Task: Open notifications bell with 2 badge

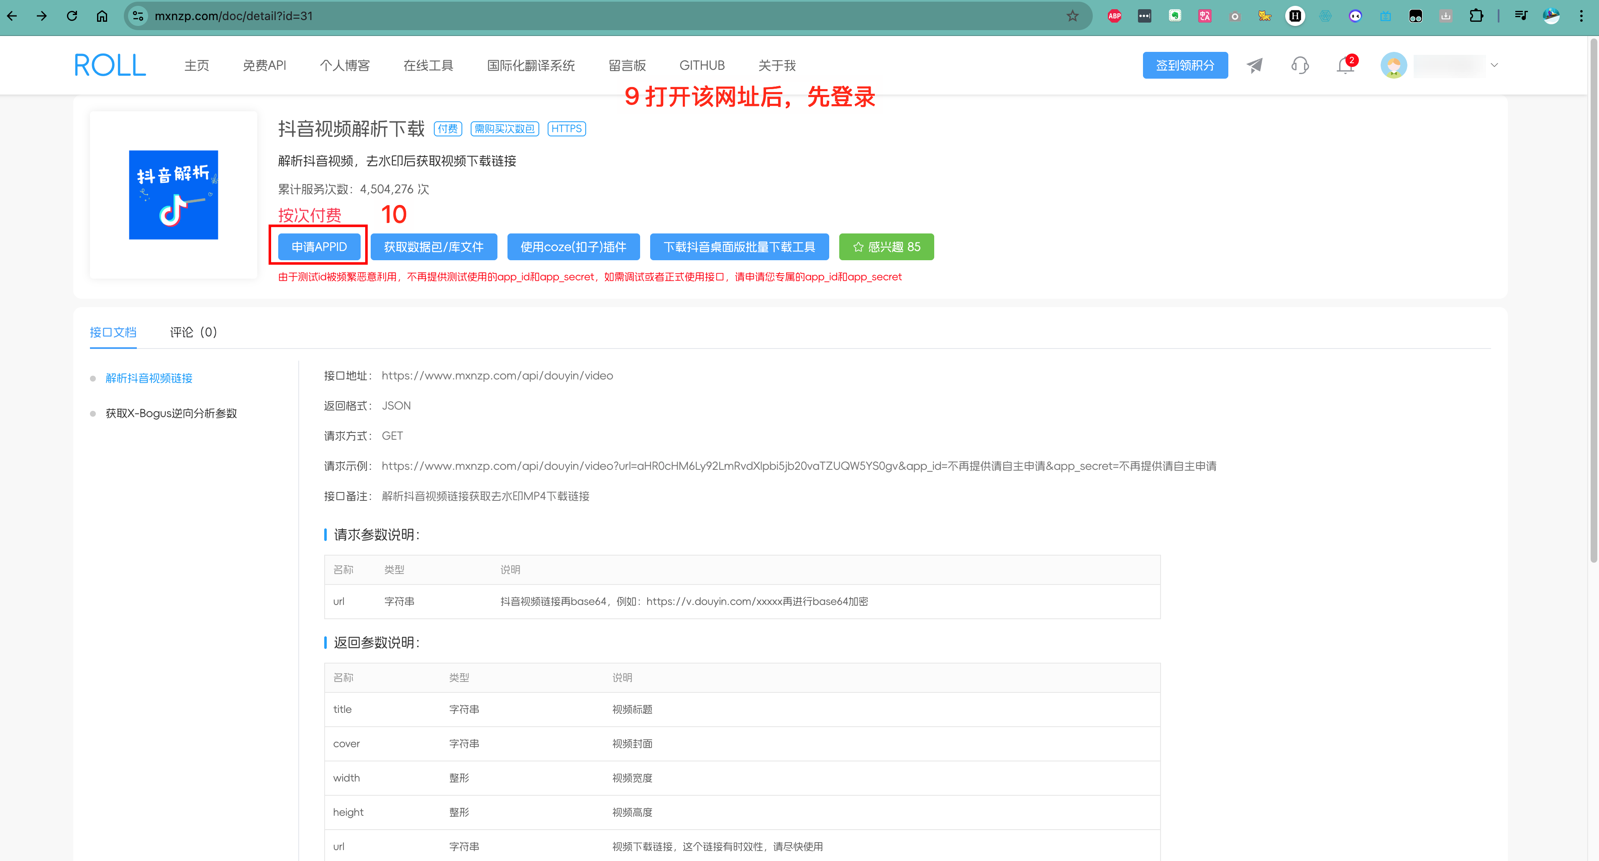Action: [x=1345, y=65]
